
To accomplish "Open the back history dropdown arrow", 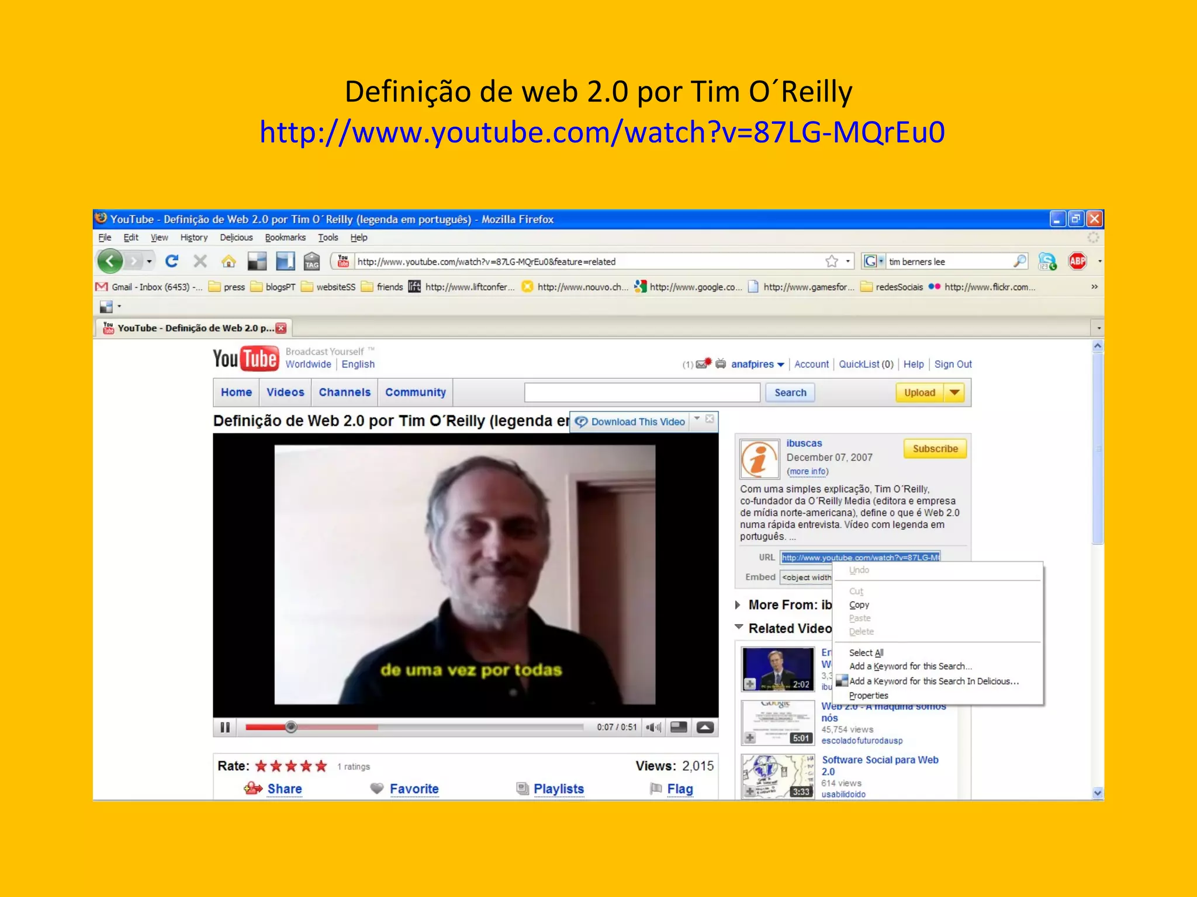I will [150, 261].
